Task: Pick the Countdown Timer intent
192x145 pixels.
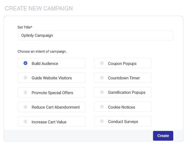Action: click(102, 78)
